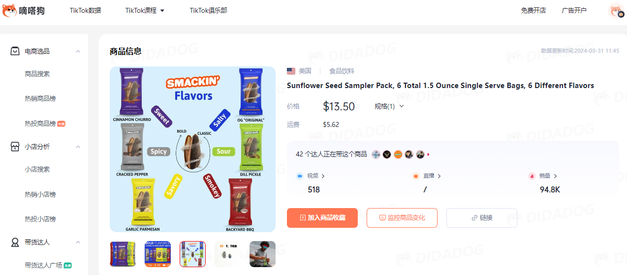Click the 小店分析 store icon
627x275 pixels.
tap(15, 147)
